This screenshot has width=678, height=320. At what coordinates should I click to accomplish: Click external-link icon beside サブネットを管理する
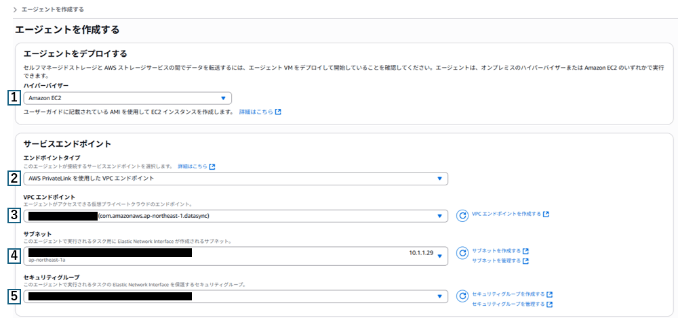[x=526, y=260]
